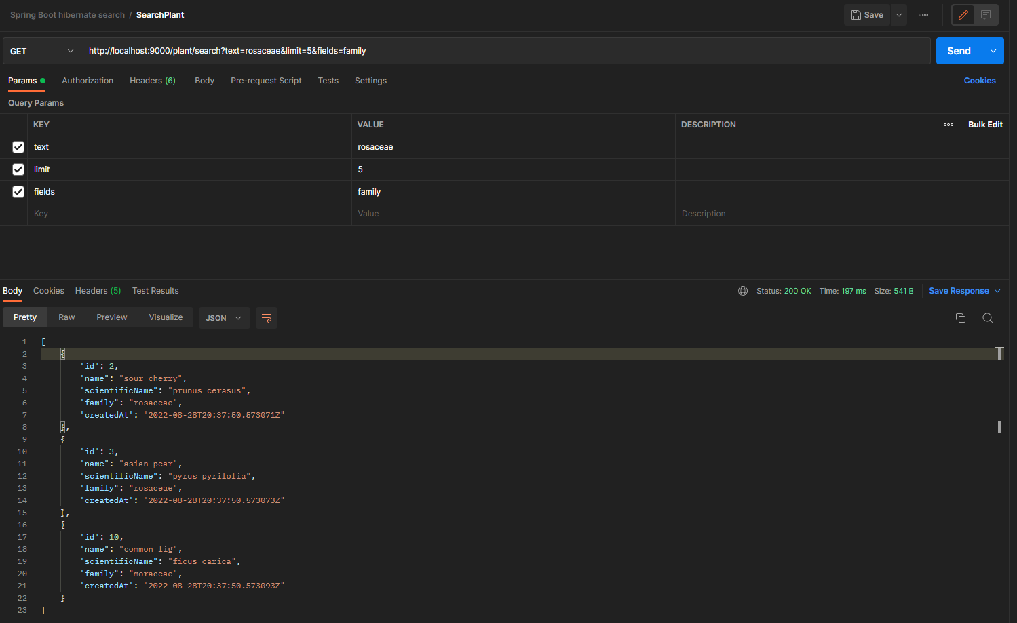
Task: Click Save Response
Action: click(x=959, y=291)
